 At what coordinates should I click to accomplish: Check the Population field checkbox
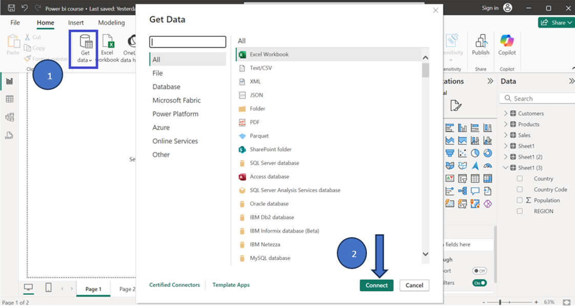[x=519, y=200]
